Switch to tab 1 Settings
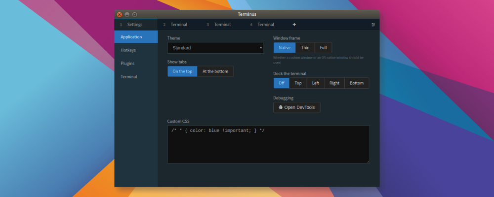Viewport: 494px width, 197px height. click(136, 25)
